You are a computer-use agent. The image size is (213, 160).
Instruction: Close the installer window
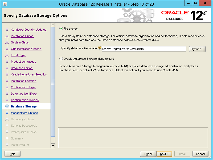pyautogui.click(x=205, y=3)
